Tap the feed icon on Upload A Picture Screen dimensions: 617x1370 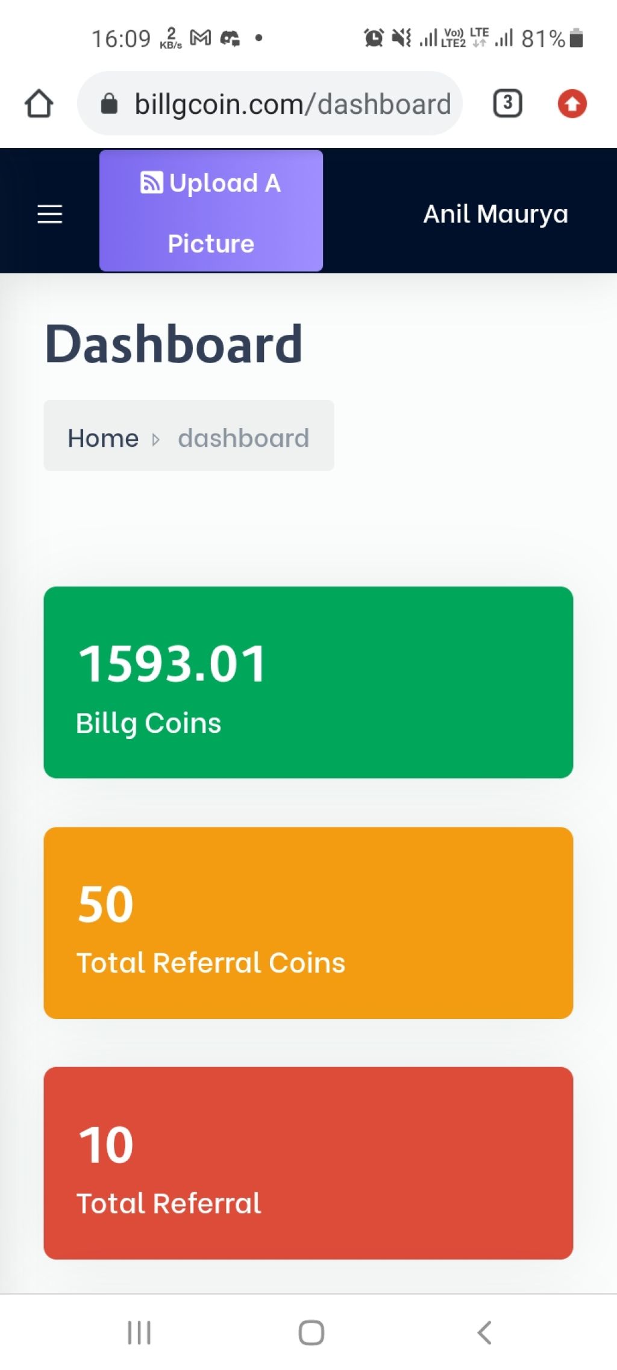tap(151, 182)
